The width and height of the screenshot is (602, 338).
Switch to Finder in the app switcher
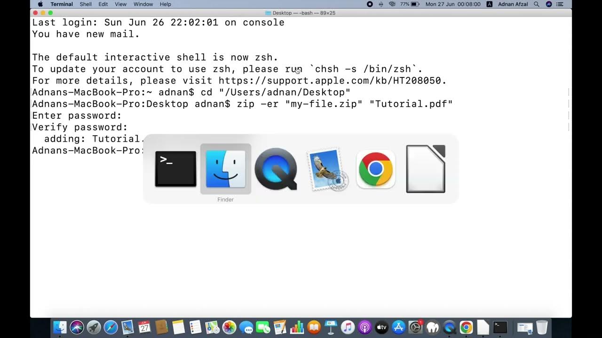[x=226, y=169]
